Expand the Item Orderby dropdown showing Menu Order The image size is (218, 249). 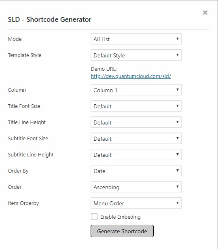136,203
